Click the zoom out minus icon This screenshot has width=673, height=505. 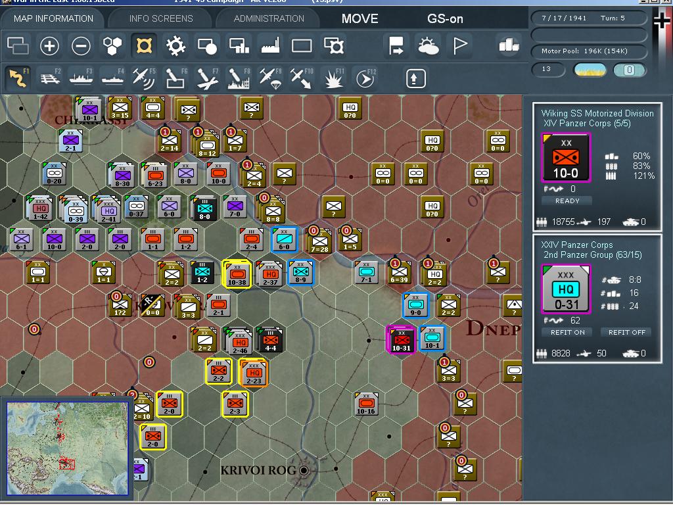pyautogui.click(x=81, y=45)
